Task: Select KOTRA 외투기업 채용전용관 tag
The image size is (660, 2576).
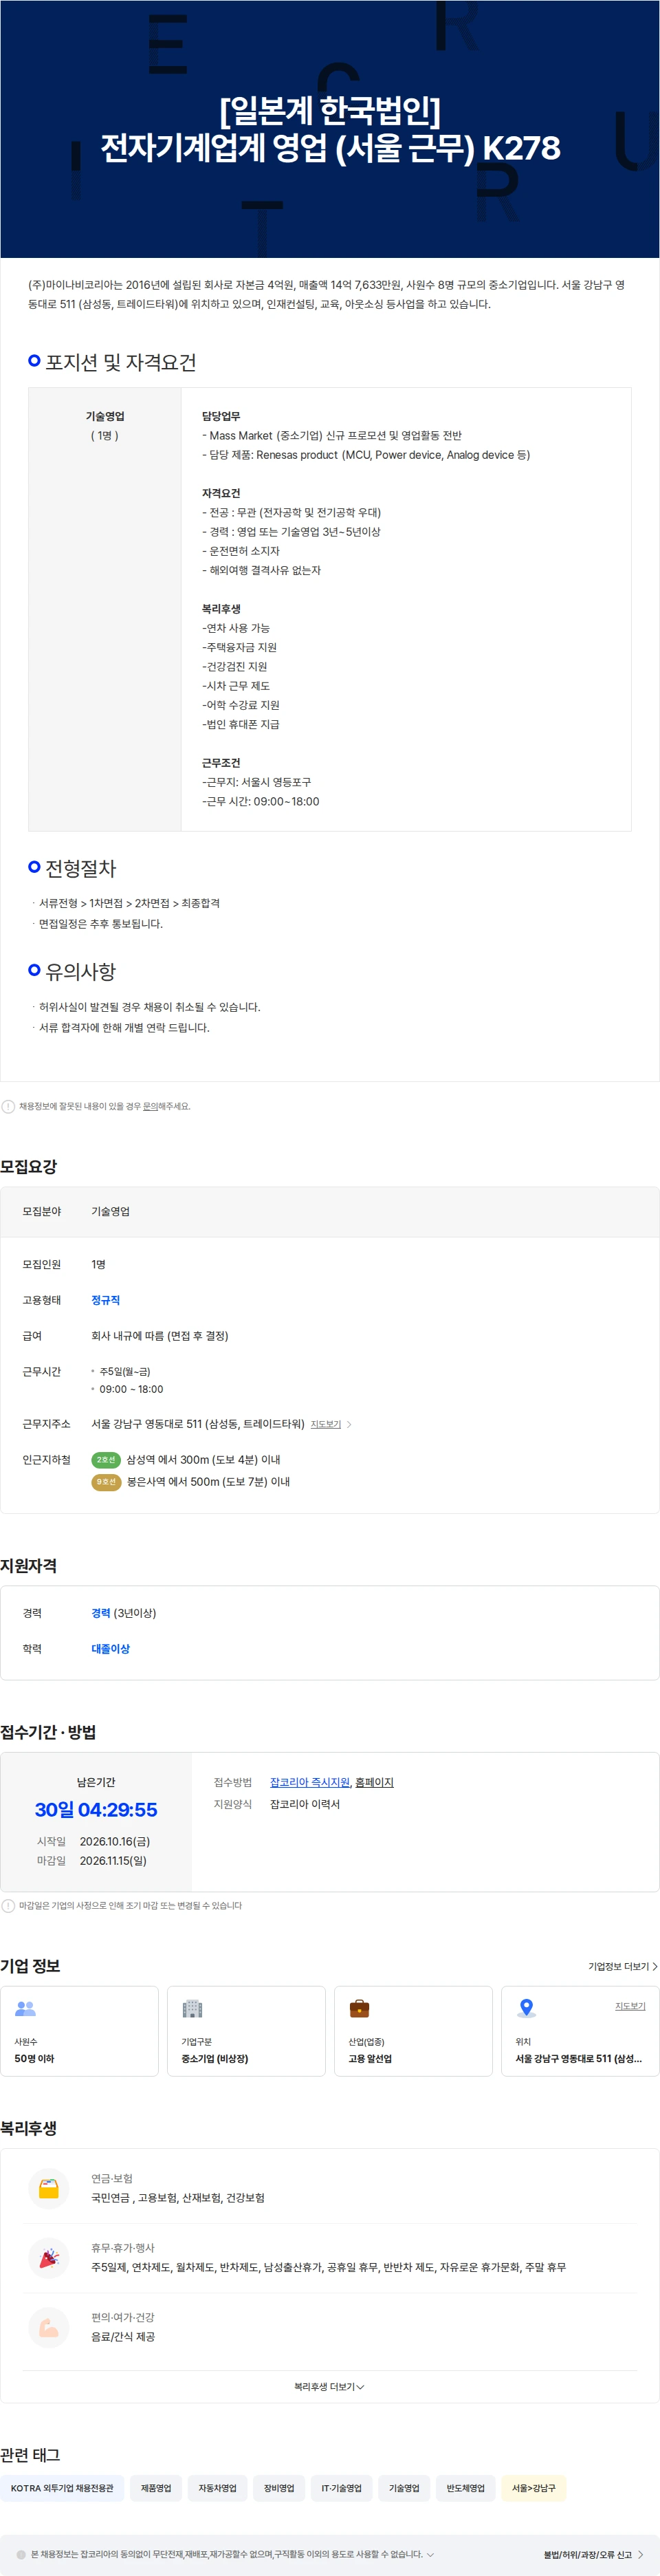Action: [x=62, y=2488]
